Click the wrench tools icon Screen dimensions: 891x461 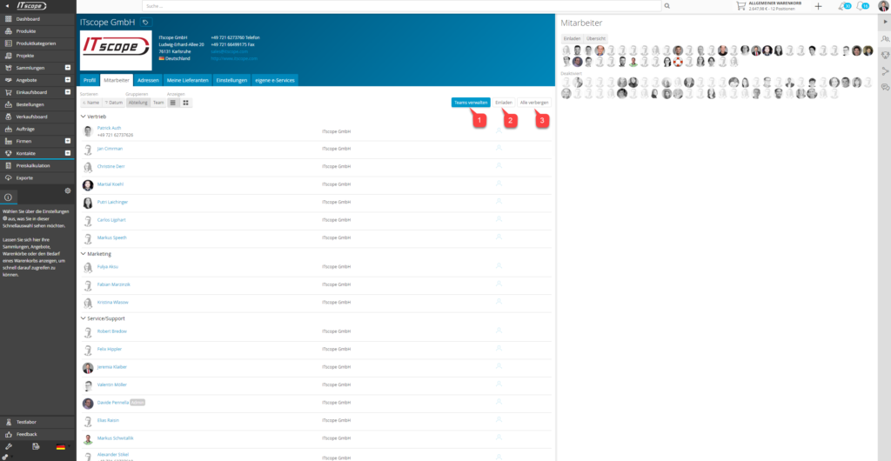click(x=9, y=447)
